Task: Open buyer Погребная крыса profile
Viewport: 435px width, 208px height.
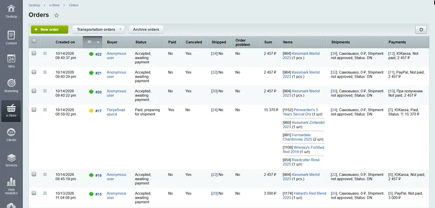Action: click(116, 112)
